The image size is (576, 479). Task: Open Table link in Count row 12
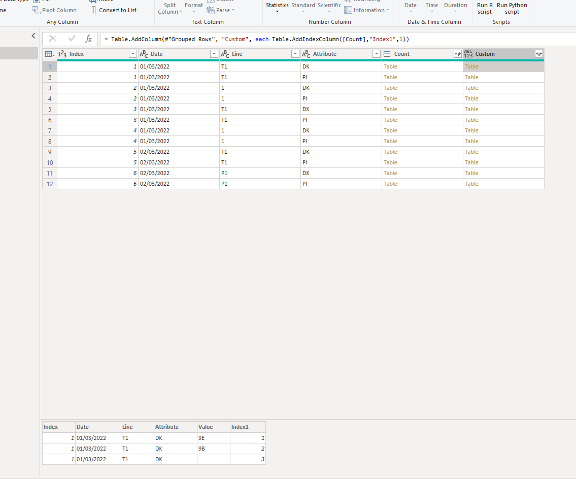click(390, 184)
